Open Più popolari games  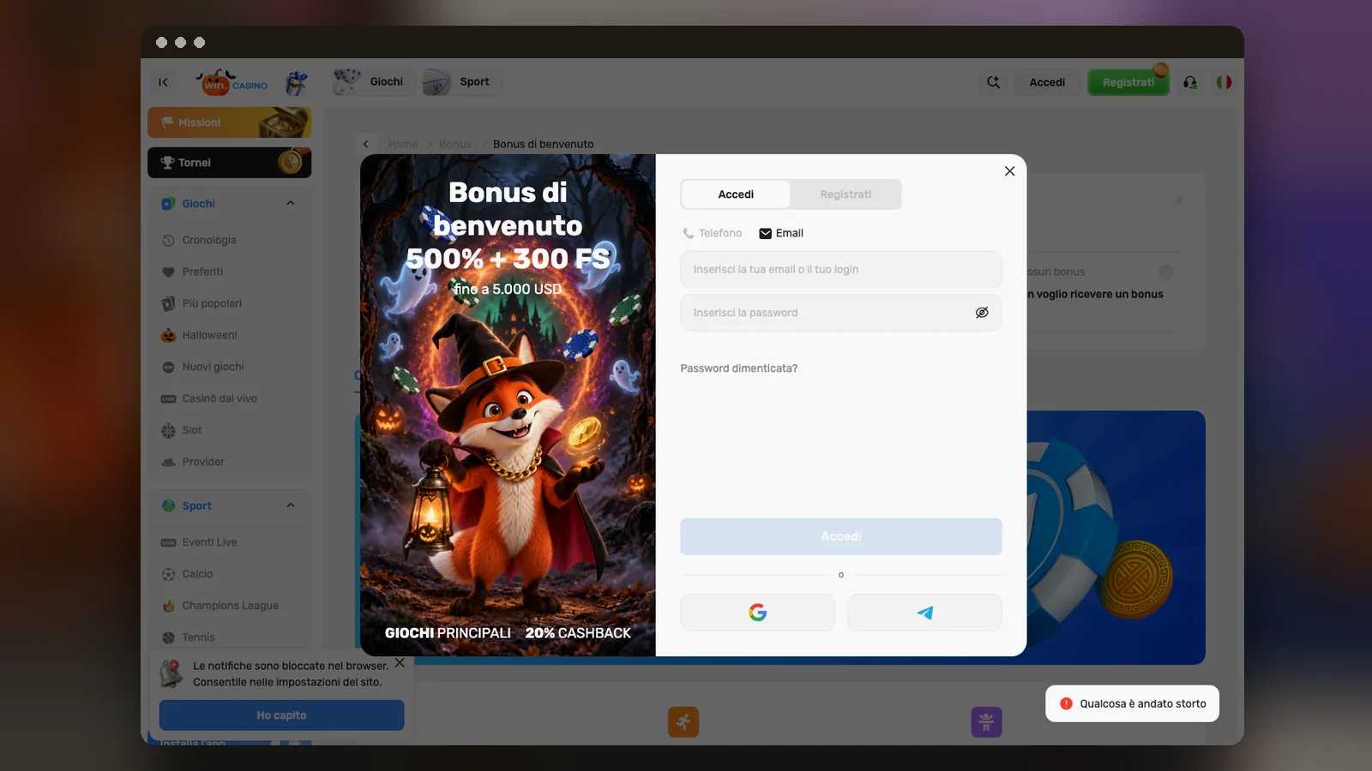point(212,303)
